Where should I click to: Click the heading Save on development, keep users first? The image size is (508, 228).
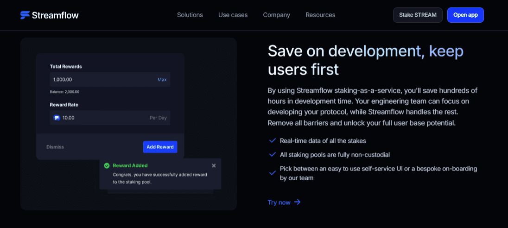365,60
